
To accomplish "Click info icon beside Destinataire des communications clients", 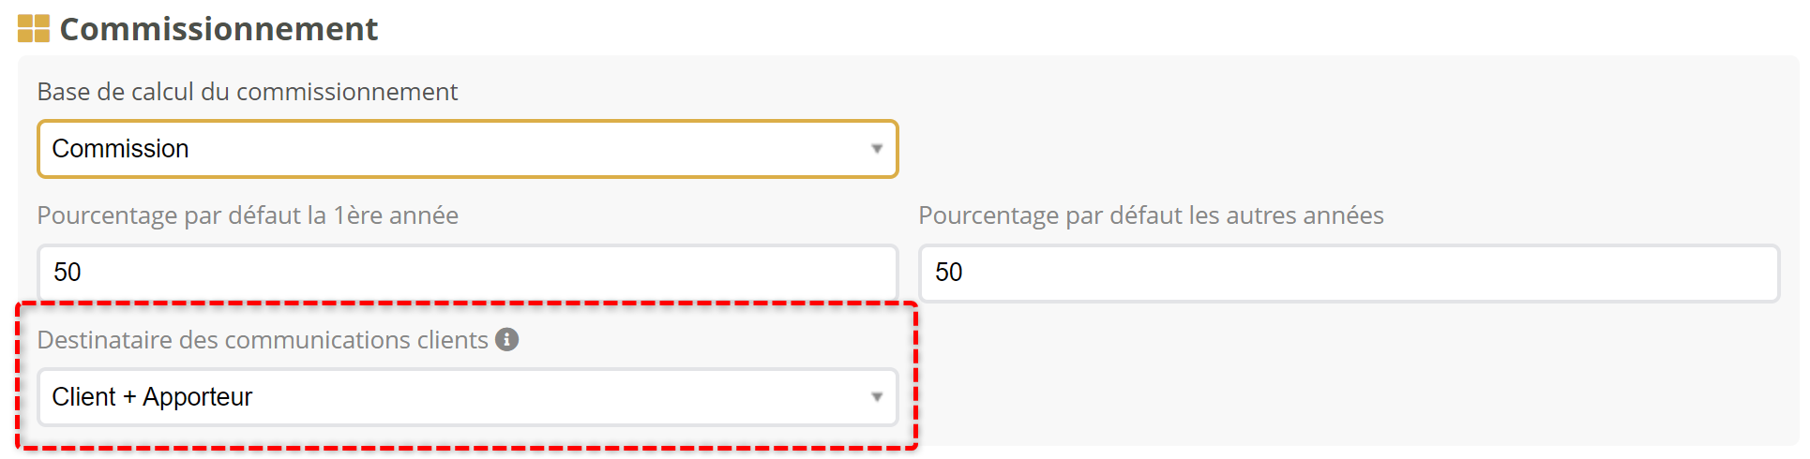I will (x=507, y=339).
